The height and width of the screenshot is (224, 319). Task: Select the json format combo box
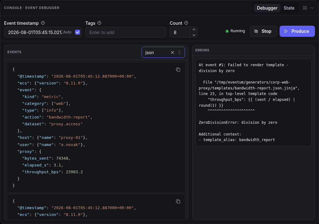[163, 52]
